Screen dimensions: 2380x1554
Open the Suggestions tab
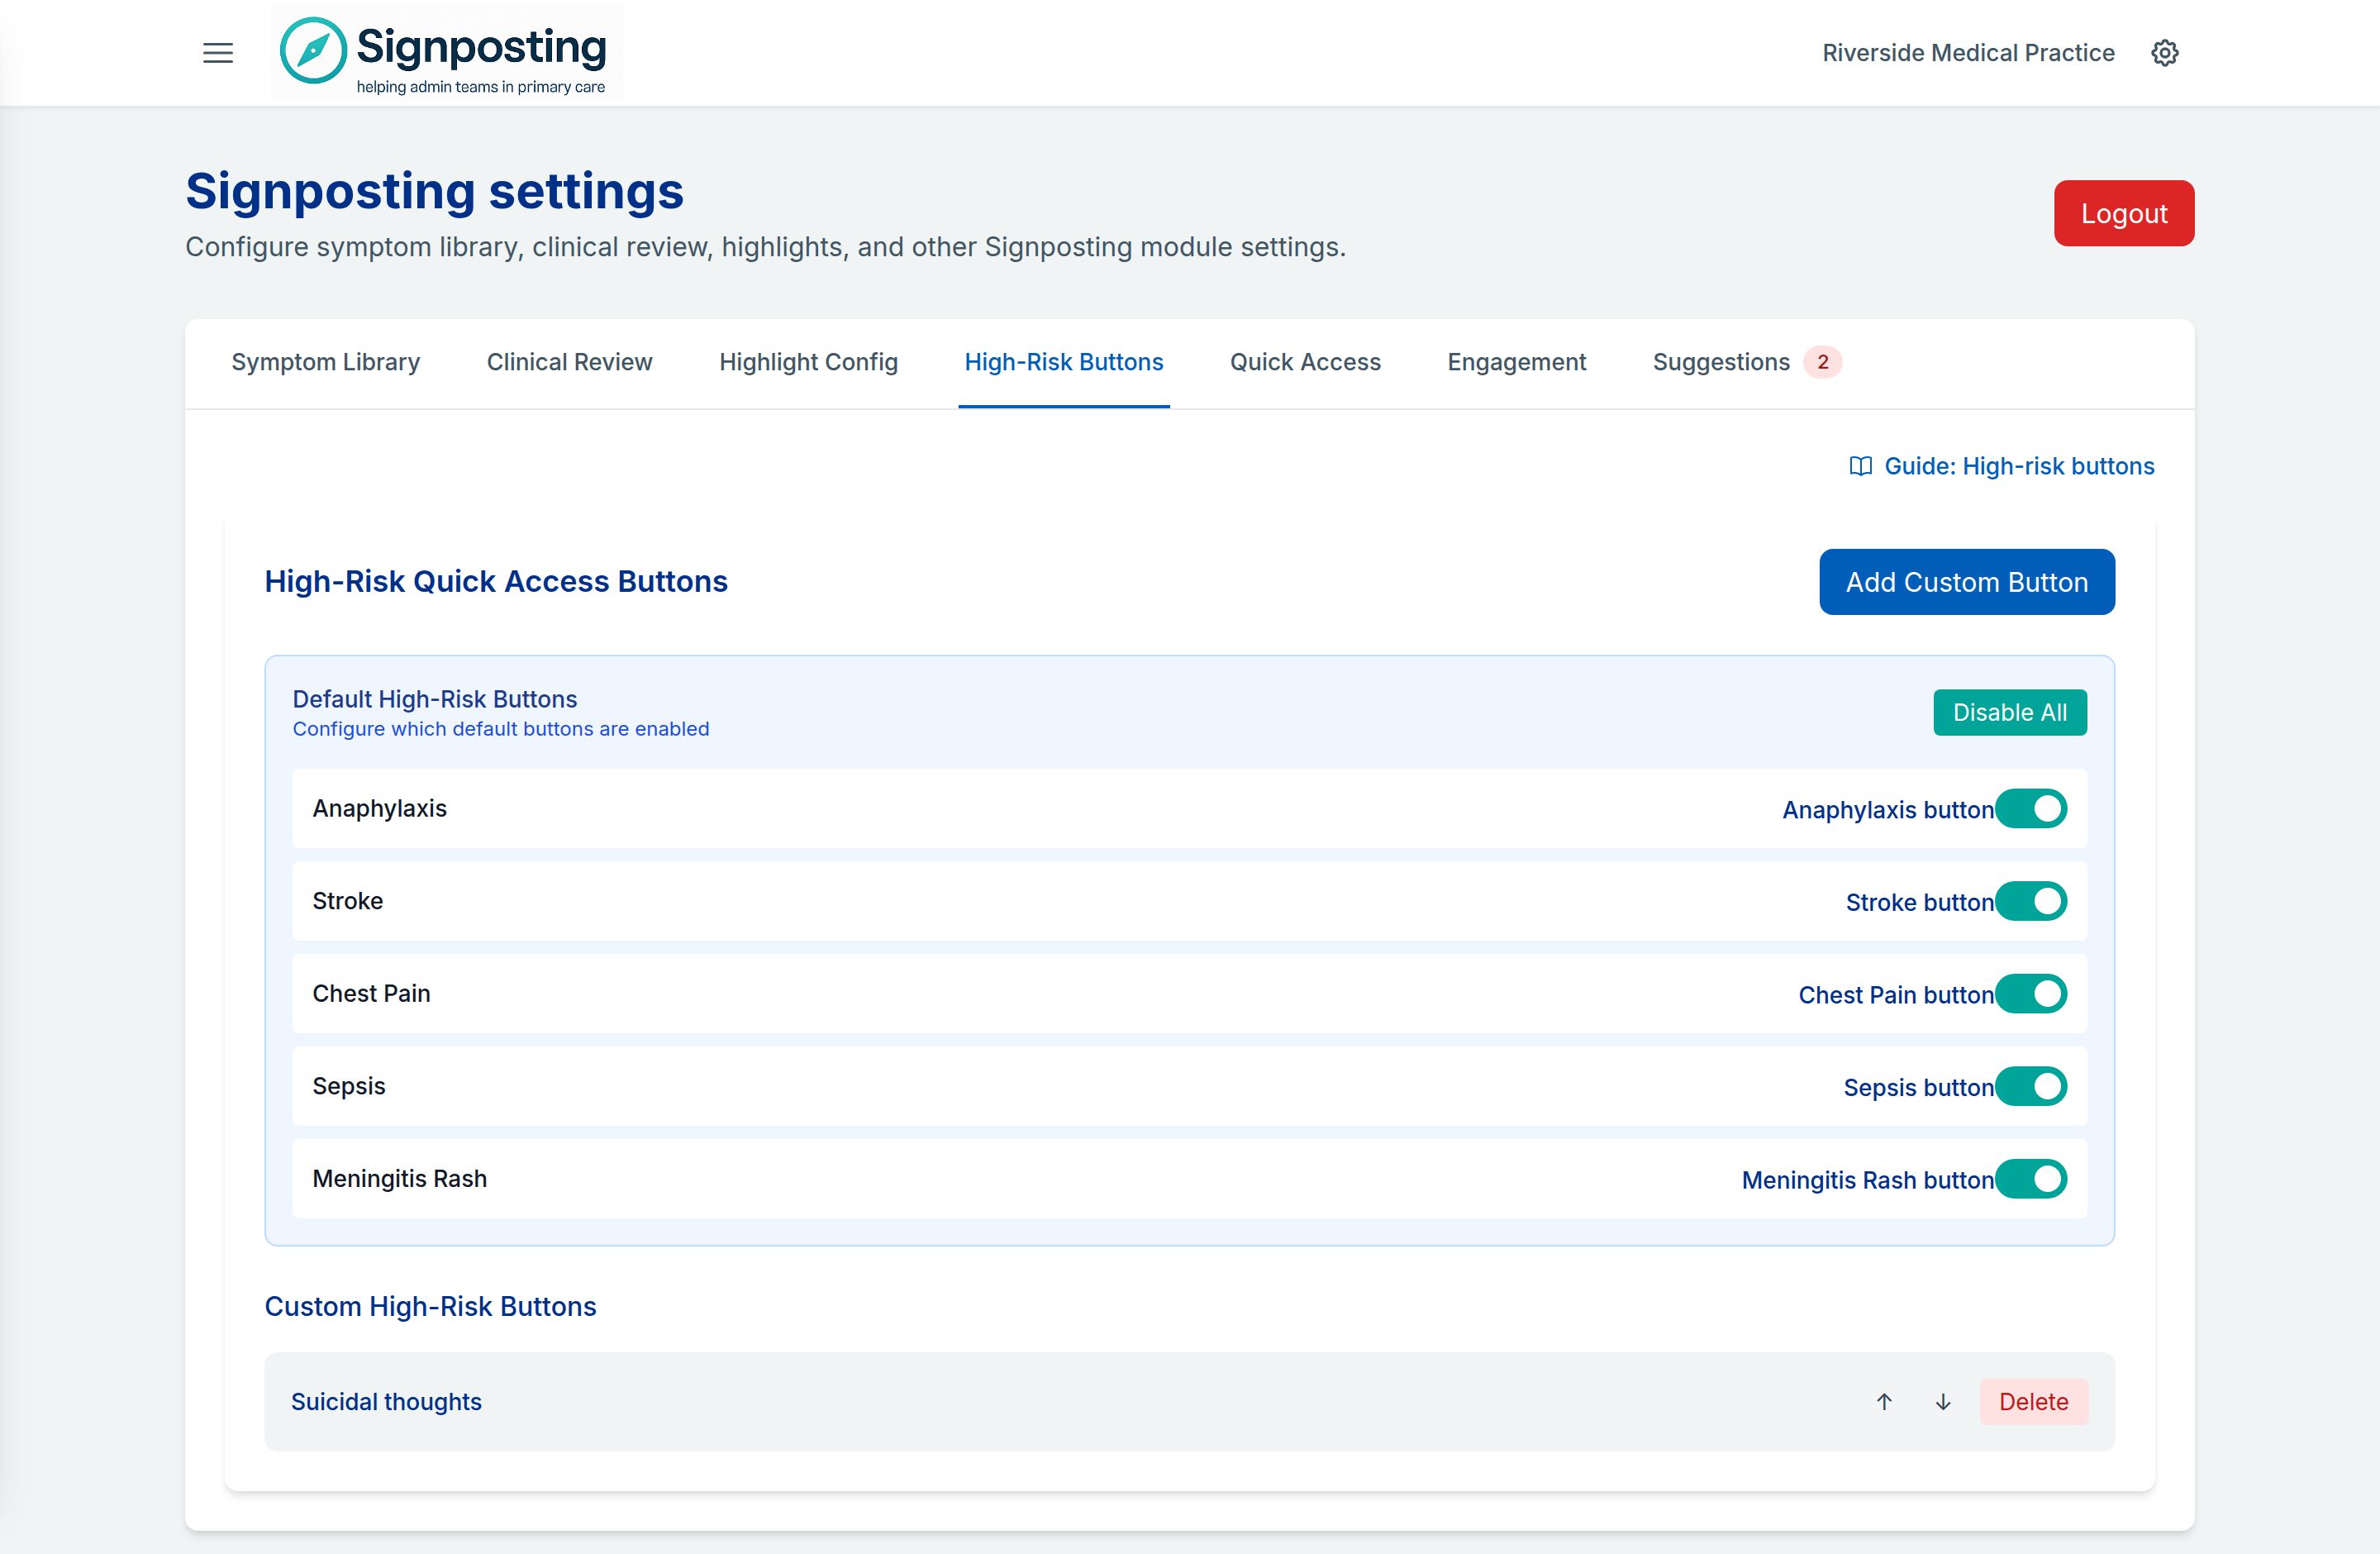click(1747, 362)
